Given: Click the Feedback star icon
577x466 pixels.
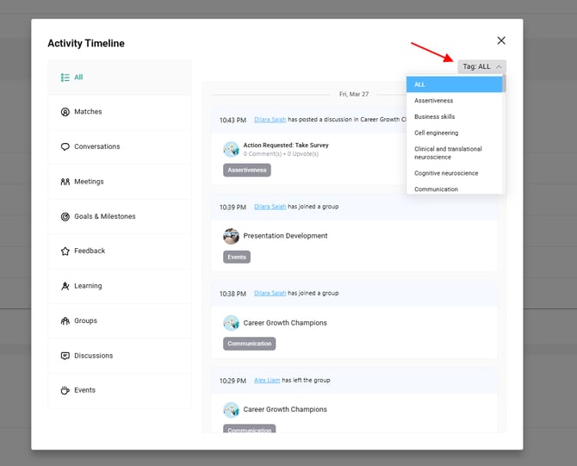Looking at the screenshot, I should 65,252.
